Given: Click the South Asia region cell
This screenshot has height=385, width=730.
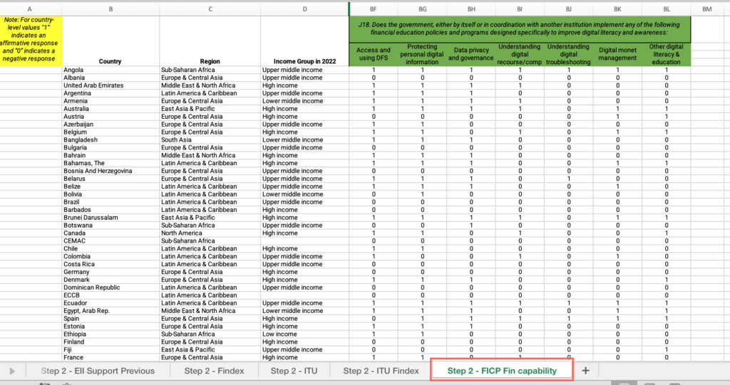Looking at the screenshot, I should 210,140.
